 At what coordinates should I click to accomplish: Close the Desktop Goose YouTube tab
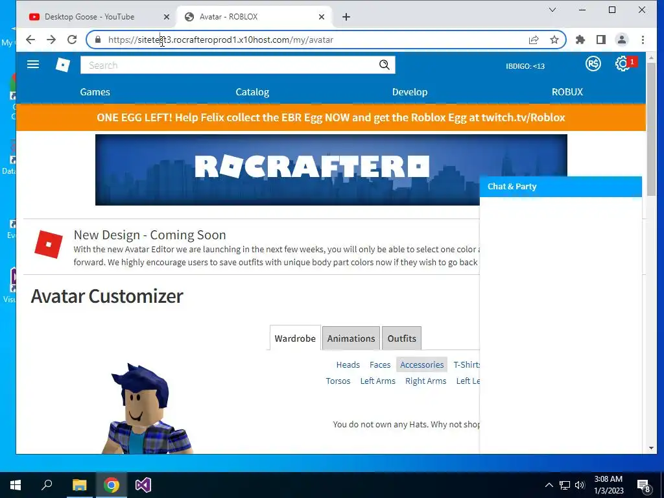point(167,17)
